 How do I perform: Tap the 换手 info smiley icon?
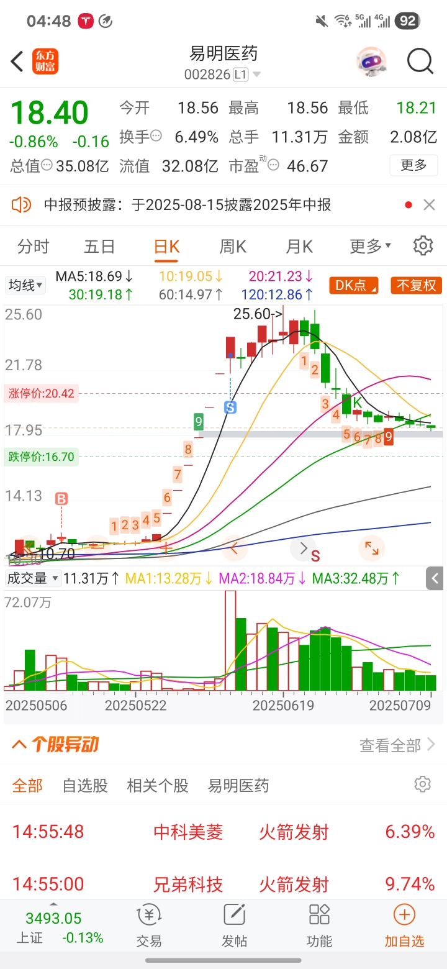pos(156,136)
